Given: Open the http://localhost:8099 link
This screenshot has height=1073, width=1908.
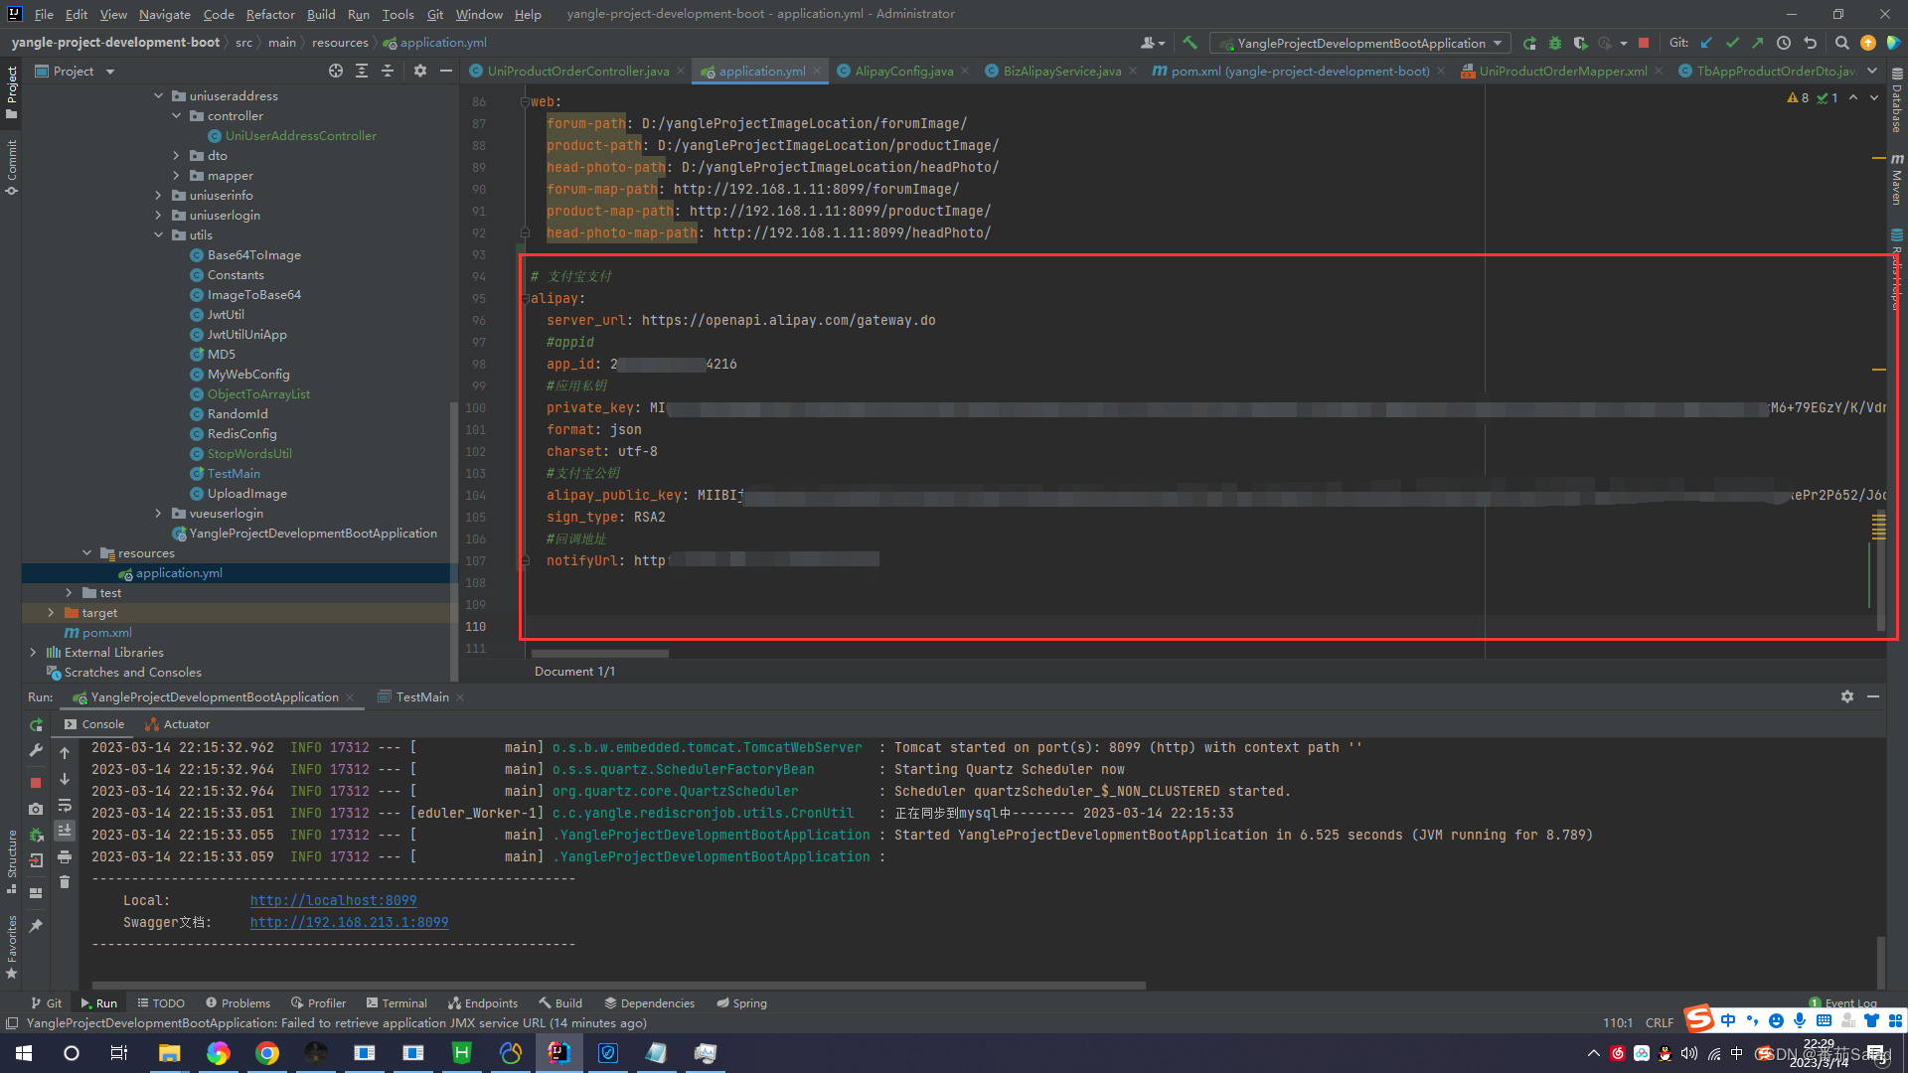Looking at the screenshot, I should [333, 900].
